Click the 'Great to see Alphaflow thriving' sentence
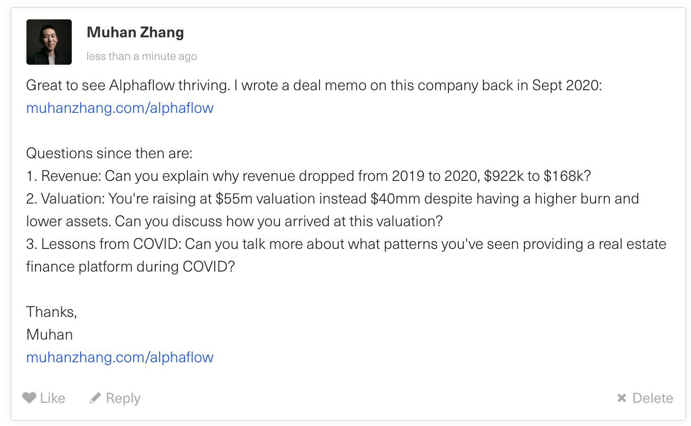The height and width of the screenshot is (426, 691). pyautogui.click(x=128, y=85)
